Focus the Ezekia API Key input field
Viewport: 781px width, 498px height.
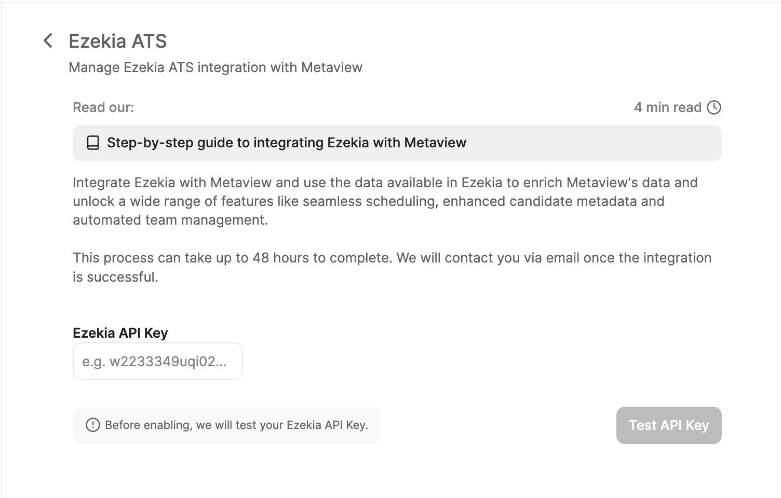pyautogui.click(x=157, y=361)
